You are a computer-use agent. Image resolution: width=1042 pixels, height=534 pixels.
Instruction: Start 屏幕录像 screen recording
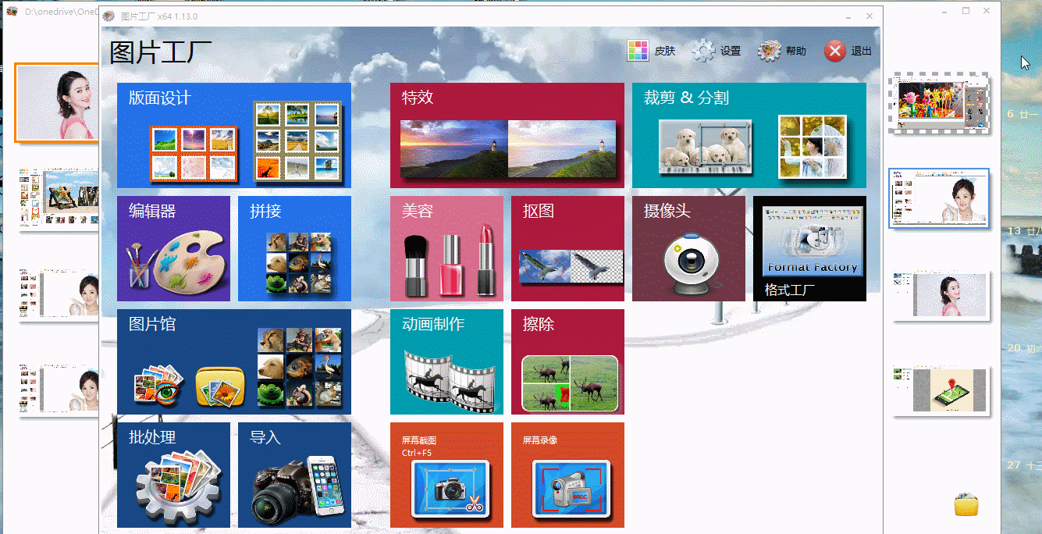(567, 475)
